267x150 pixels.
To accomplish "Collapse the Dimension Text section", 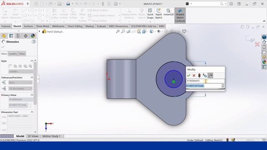I will (32, 112).
